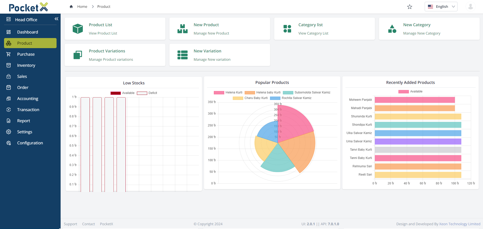
Task: Click the Support footer link
Action: pyautogui.click(x=70, y=224)
